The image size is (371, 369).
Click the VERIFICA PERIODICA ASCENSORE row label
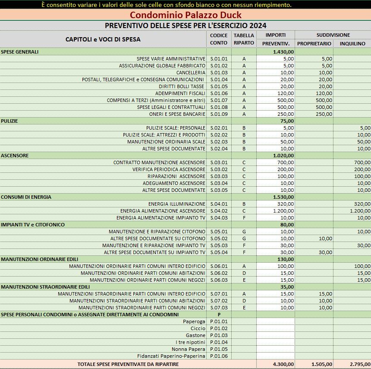169,169
